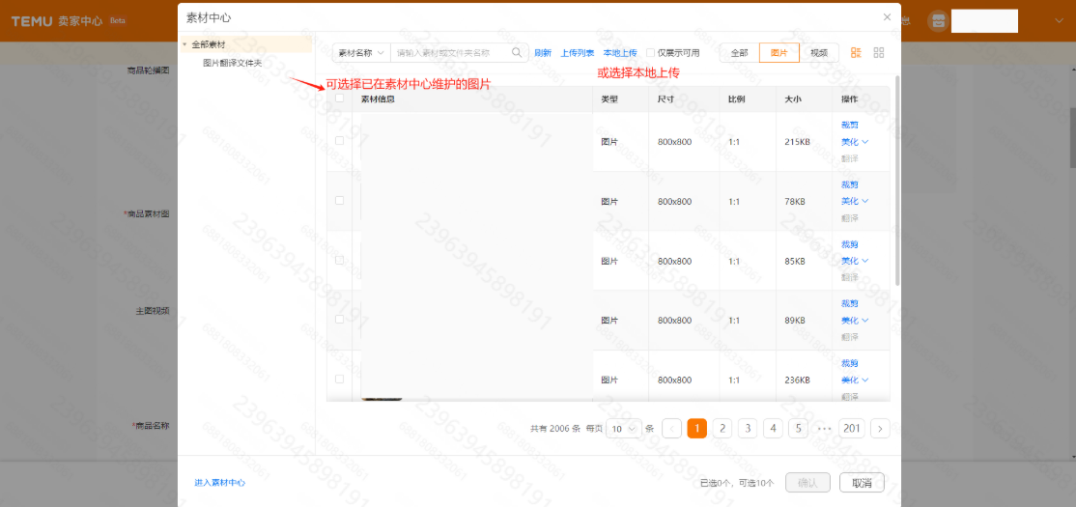Click 裁剪 in the 78KB row
The image size is (1076, 507).
click(x=850, y=184)
